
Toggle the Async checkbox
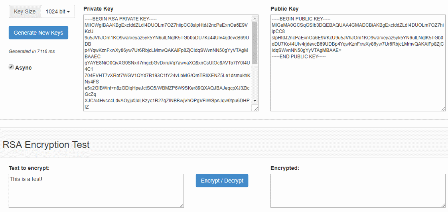click(11, 67)
